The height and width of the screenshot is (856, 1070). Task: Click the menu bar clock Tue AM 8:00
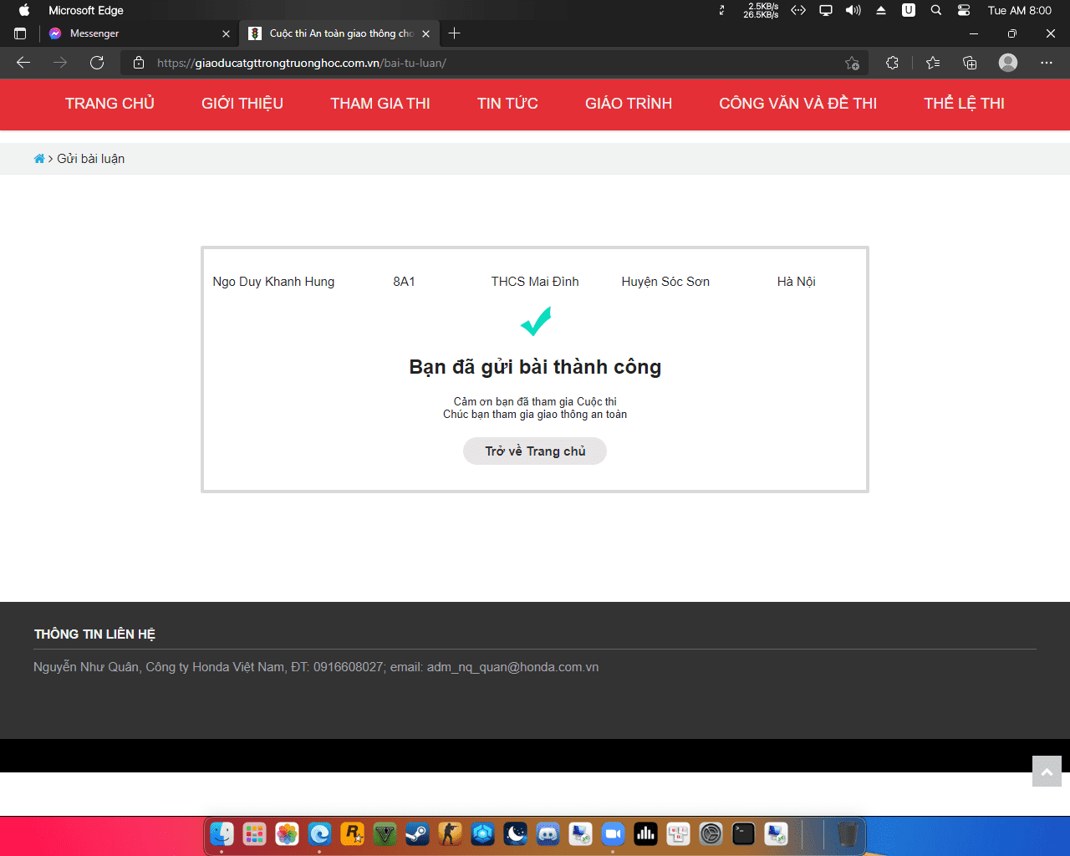(1020, 10)
